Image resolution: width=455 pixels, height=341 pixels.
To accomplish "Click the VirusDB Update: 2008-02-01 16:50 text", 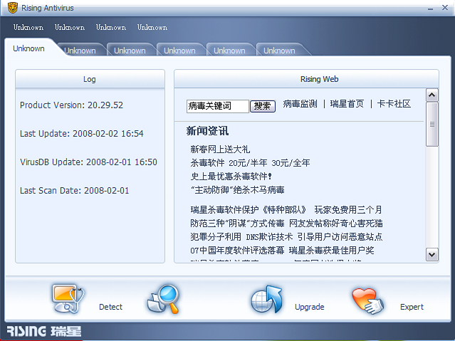I will 88,162.
